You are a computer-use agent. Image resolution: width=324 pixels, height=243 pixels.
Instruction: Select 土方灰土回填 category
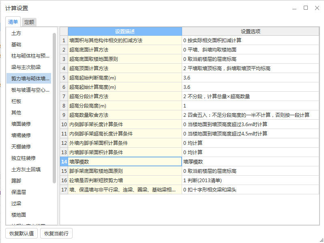[29, 170]
